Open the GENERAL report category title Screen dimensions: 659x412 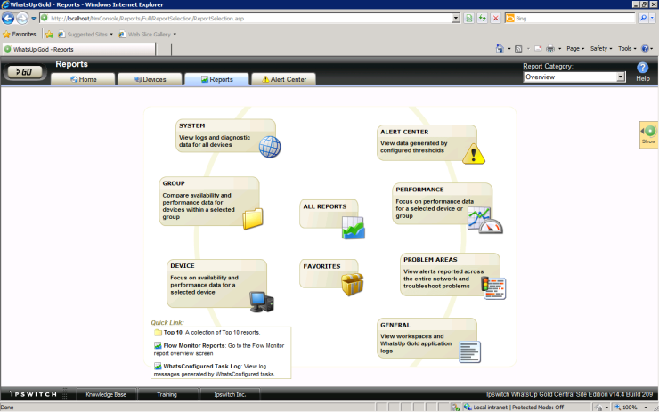[x=395, y=325]
